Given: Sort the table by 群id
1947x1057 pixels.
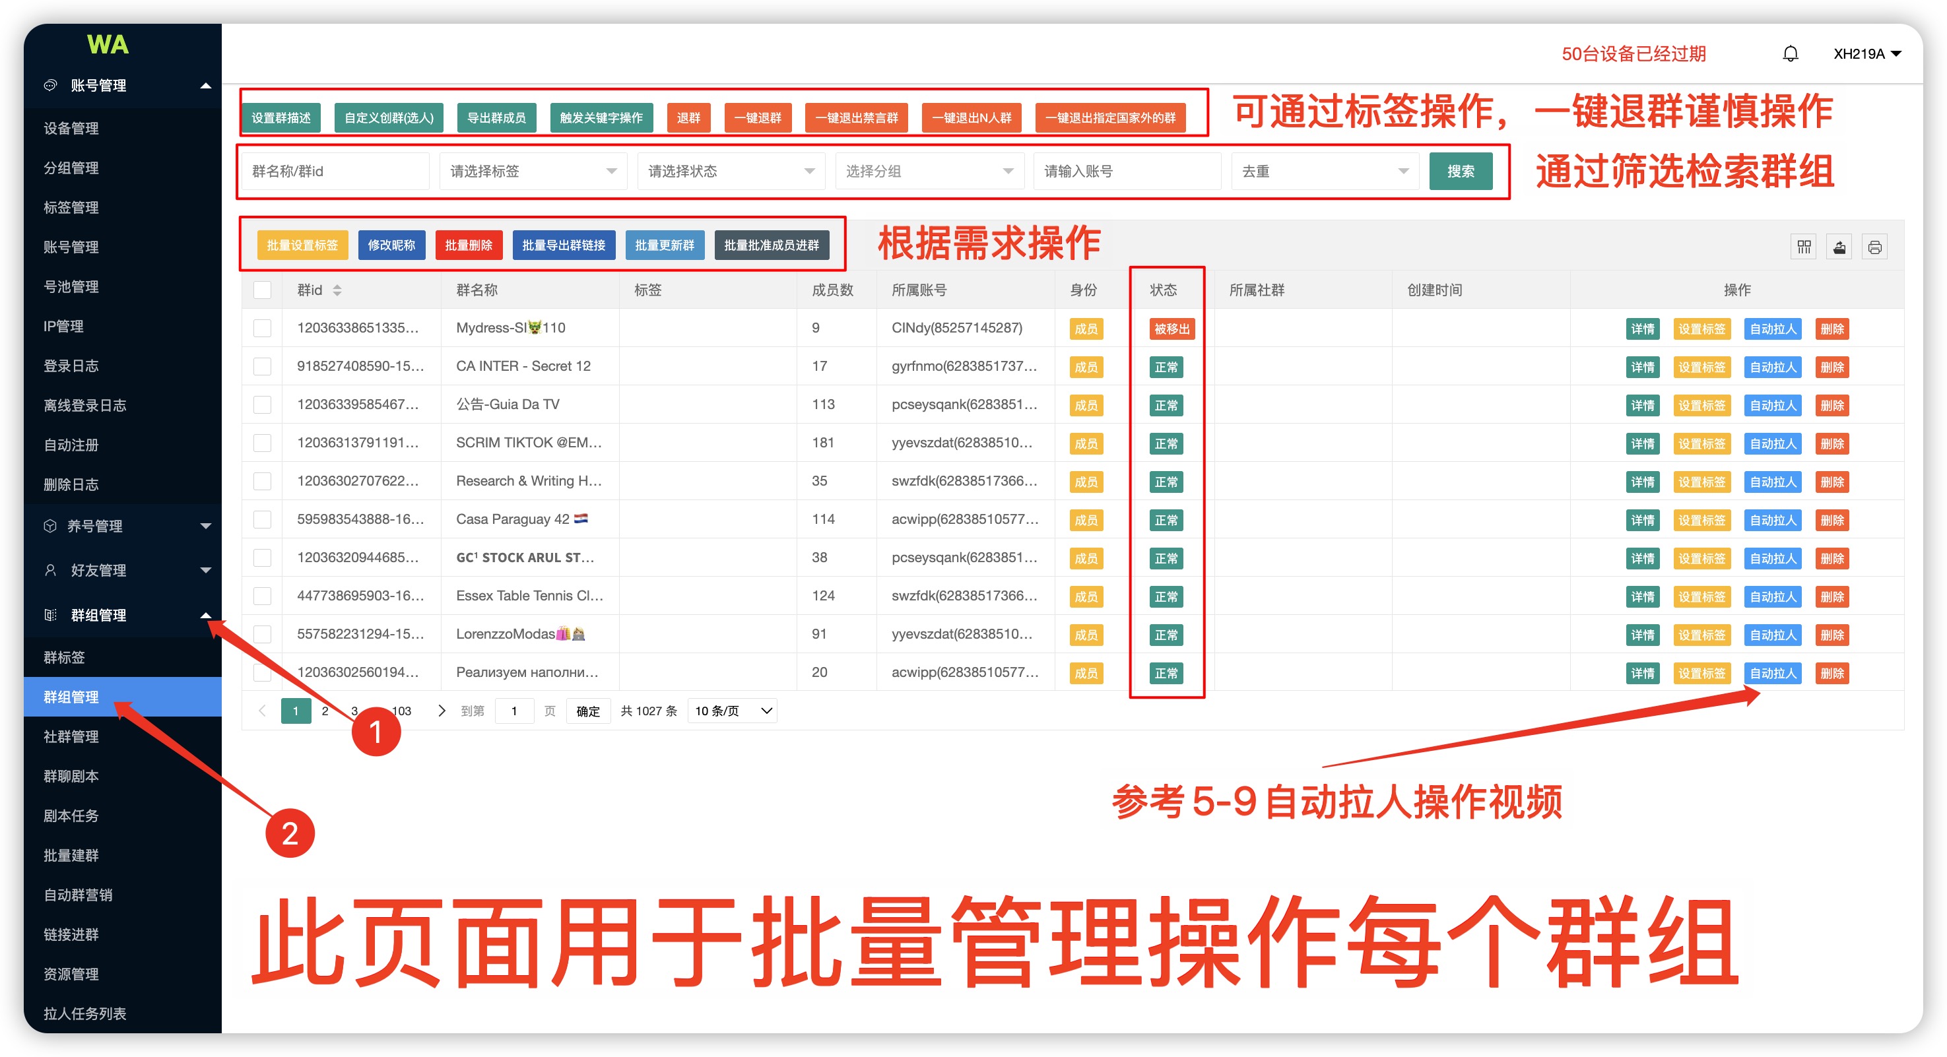Looking at the screenshot, I should [337, 290].
